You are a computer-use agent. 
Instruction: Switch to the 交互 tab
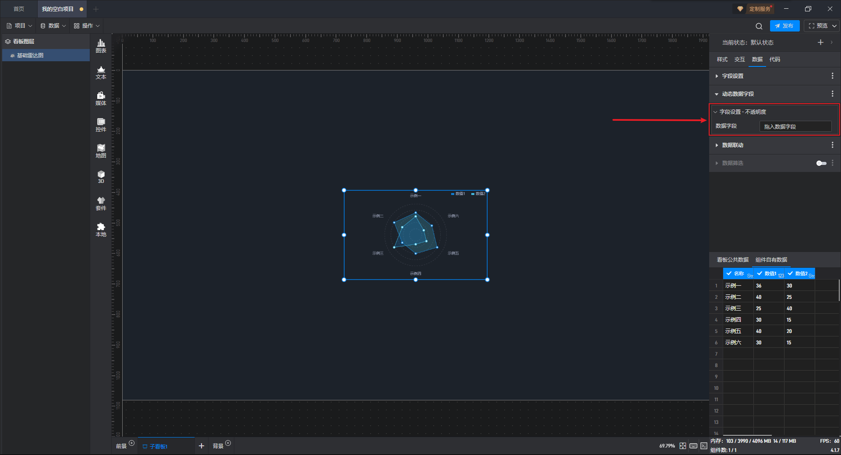coord(740,59)
